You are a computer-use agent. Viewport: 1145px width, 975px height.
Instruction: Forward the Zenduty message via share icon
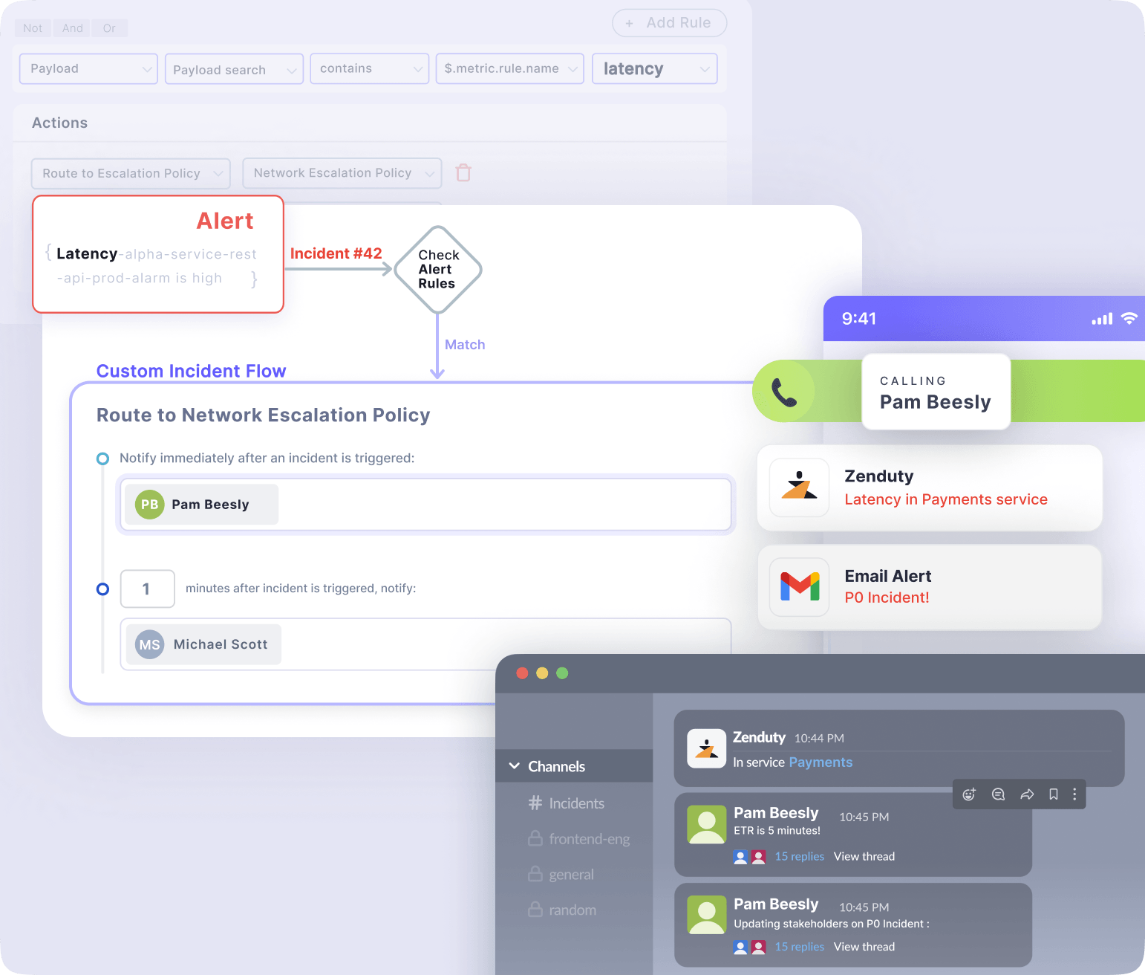coord(1027,794)
